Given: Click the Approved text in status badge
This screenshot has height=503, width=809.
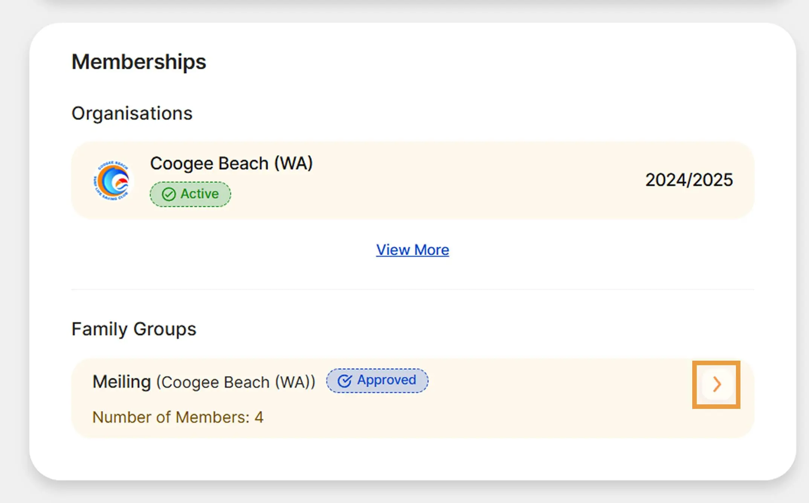Looking at the screenshot, I should [386, 380].
